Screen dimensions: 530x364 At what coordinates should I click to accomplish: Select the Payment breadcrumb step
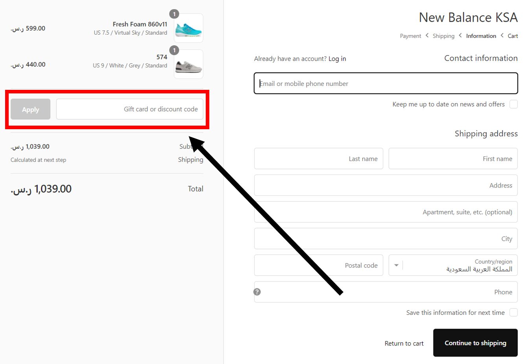pos(410,36)
